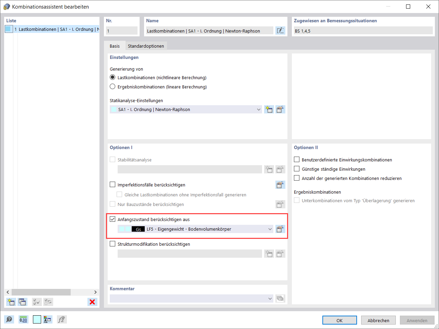
Task: Open Statikanalyse-Einstellungen dropdown SA1
Action: (x=186, y=110)
